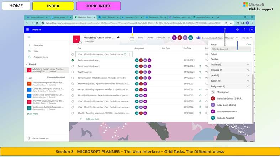Click the pin icon beside plan title
Screen dimensions: 280x157
[118, 37]
